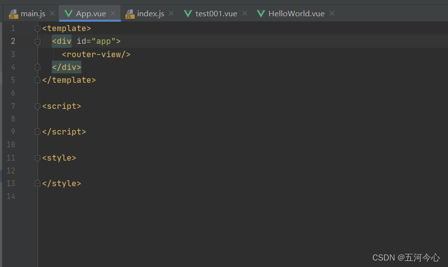Open the HelloWorld.vue tab
Screen dimensions: 448x267
point(296,13)
